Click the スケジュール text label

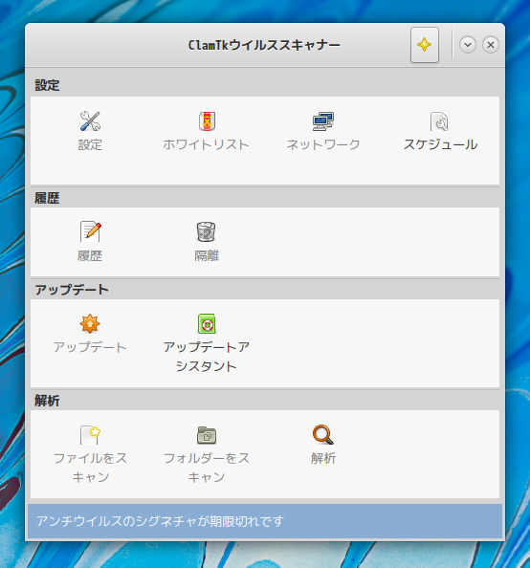click(x=440, y=144)
